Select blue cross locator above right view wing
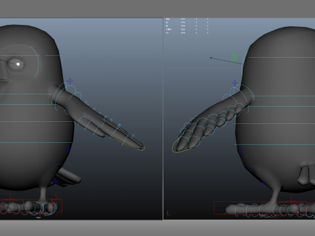 [235, 83]
